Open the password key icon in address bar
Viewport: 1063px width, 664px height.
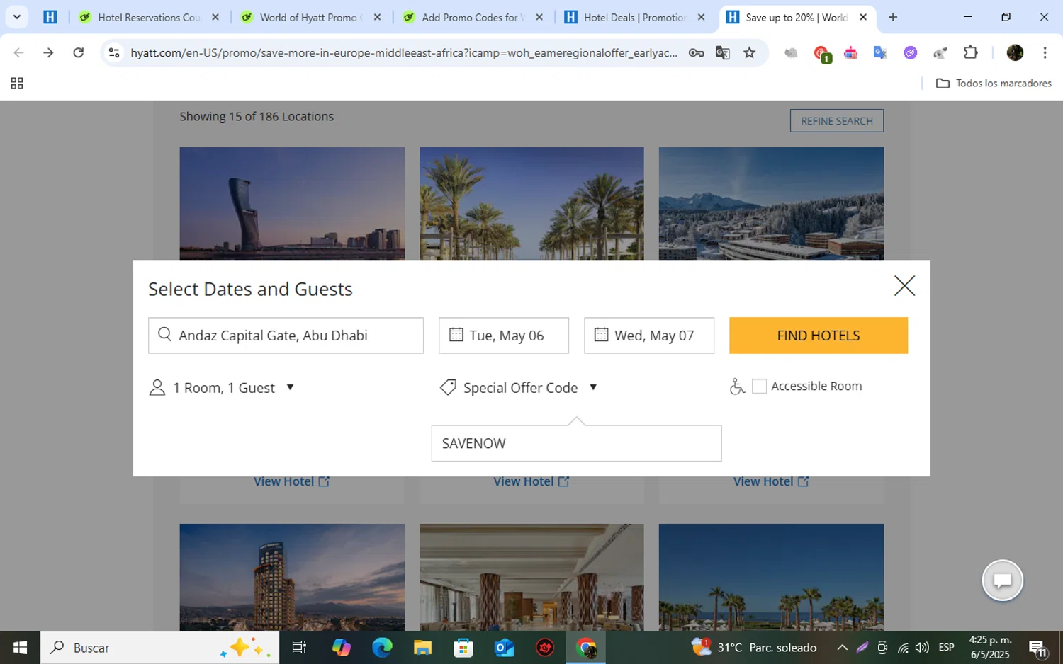[x=696, y=52]
